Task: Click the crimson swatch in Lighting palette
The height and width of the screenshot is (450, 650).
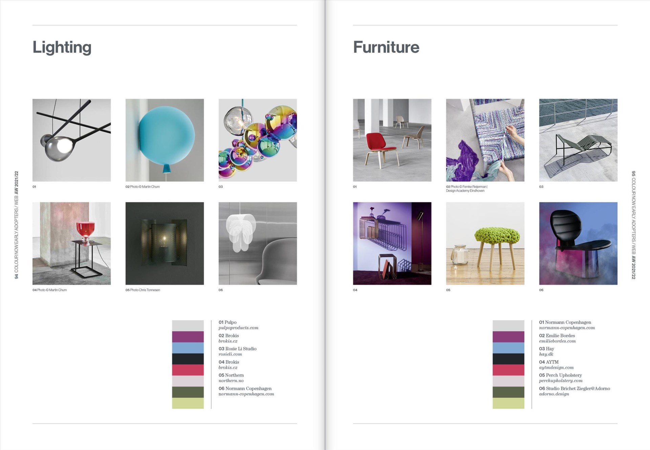Action: 188,370
